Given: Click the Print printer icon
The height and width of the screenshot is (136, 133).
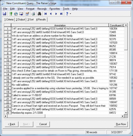Looking at the screenshot, I should (x=33, y=14).
